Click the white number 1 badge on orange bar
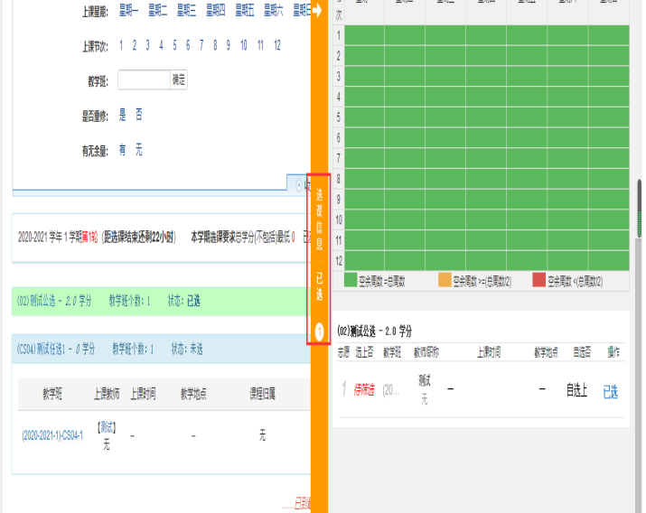Viewport: 646px width, 513px height. click(x=319, y=331)
